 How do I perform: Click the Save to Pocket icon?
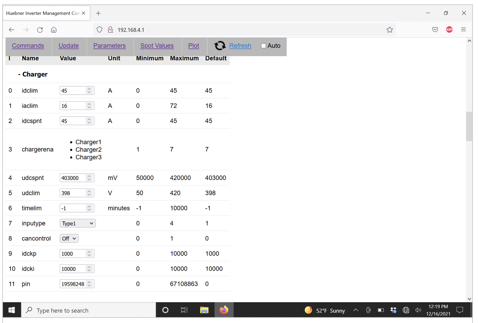pyautogui.click(x=435, y=30)
